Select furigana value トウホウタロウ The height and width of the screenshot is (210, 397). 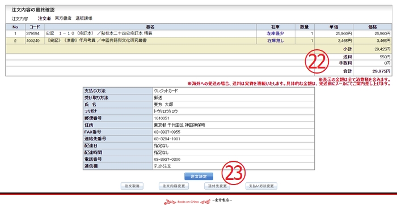pos(166,112)
